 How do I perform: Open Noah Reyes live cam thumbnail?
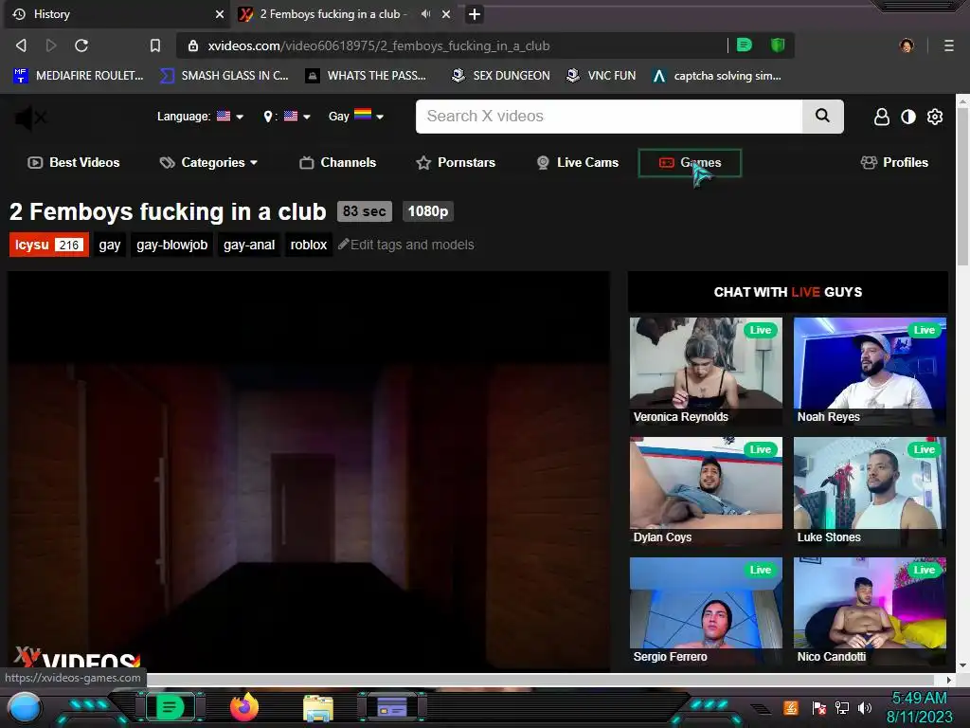point(870,371)
